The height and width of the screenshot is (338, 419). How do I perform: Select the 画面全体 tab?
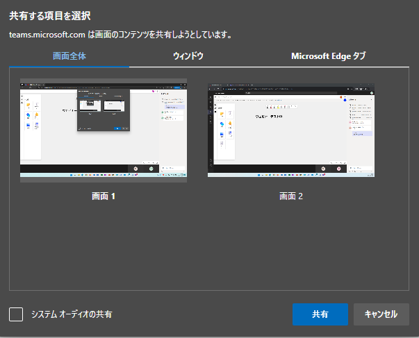pyautogui.click(x=69, y=56)
